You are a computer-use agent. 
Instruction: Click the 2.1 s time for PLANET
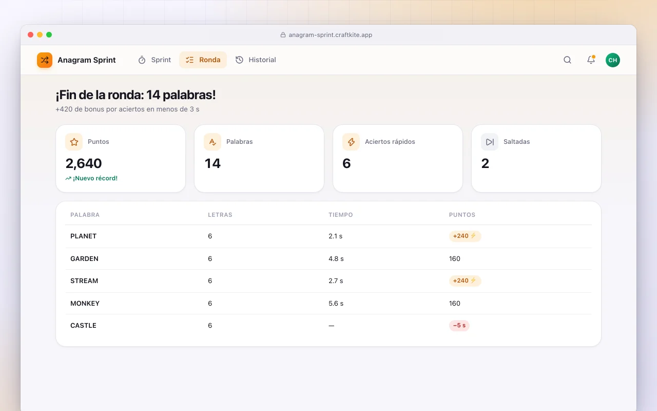click(x=336, y=236)
